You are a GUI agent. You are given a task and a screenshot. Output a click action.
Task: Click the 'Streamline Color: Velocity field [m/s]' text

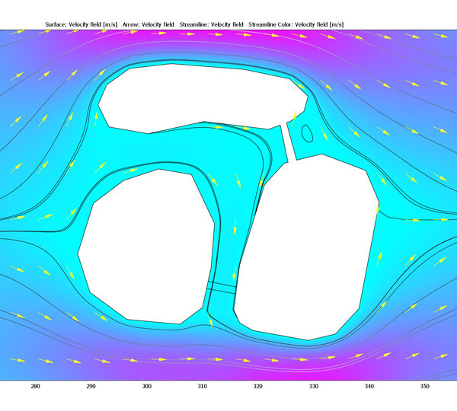pos(296,24)
